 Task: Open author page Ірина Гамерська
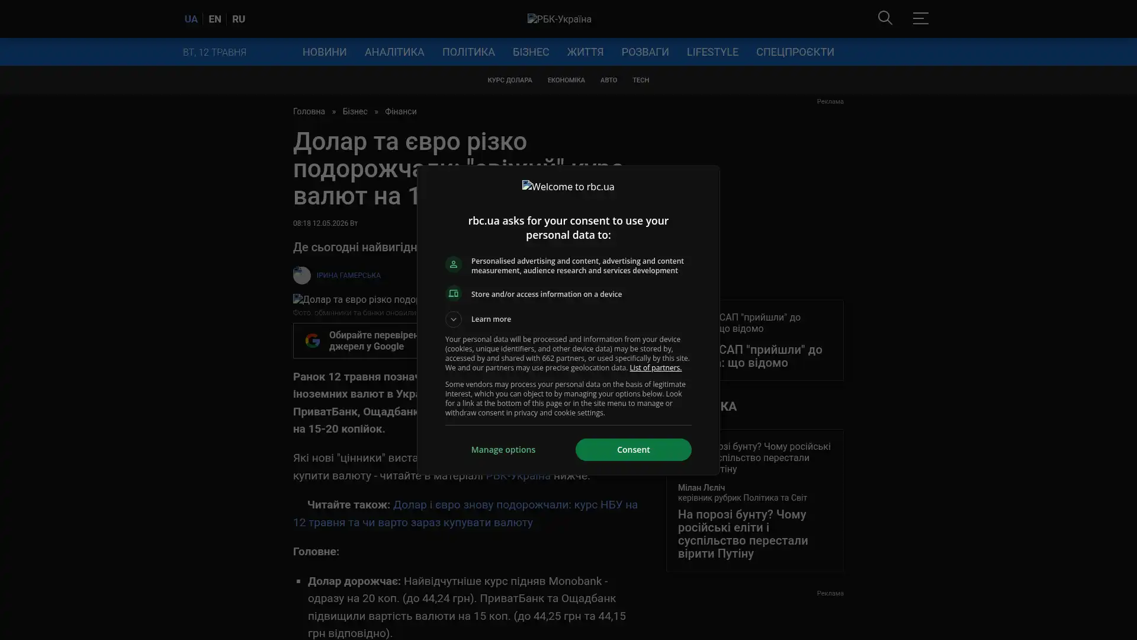tap(349, 276)
